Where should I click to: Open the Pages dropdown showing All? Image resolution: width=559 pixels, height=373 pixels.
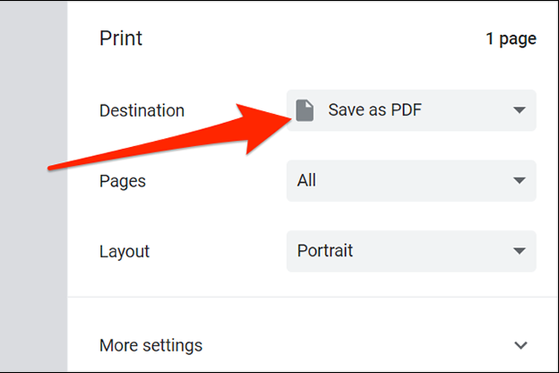tap(410, 181)
